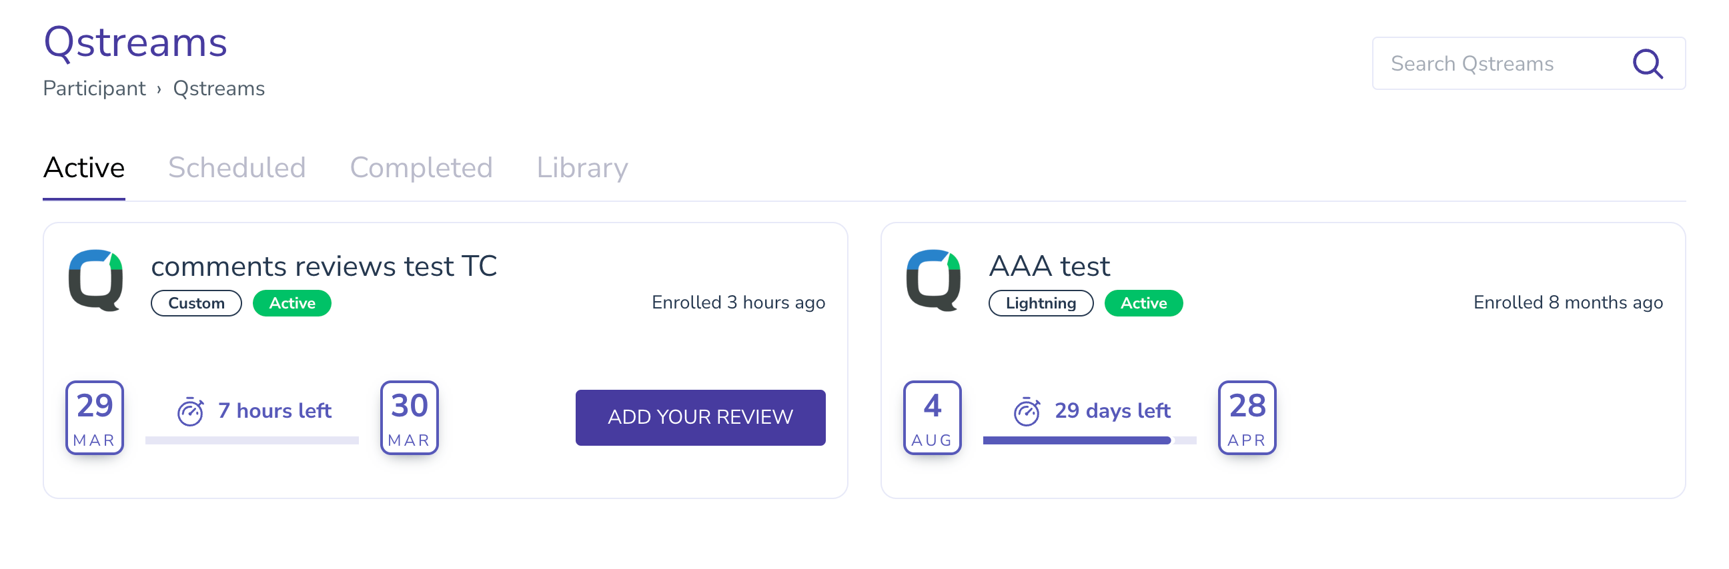Image resolution: width=1729 pixels, height=569 pixels.
Task: Navigate to Participant via the breadcrumb link
Action: [94, 88]
